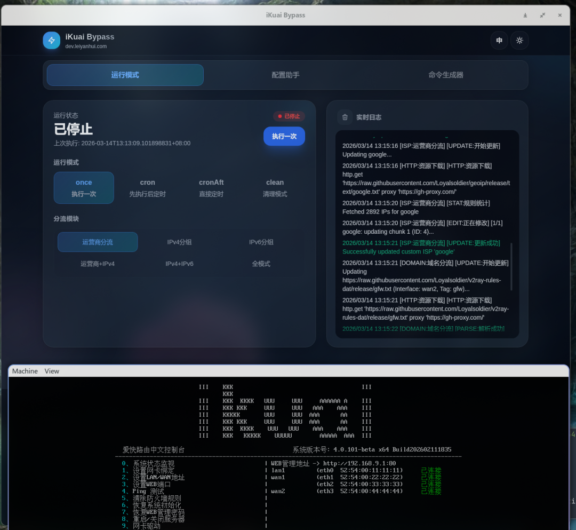Click the 上次执行 timestamp text
Viewport: 576px width, 530px height.
click(x=122, y=144)
